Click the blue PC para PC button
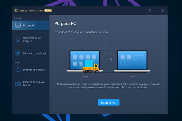Screen dimensions: 182x121 109,103
